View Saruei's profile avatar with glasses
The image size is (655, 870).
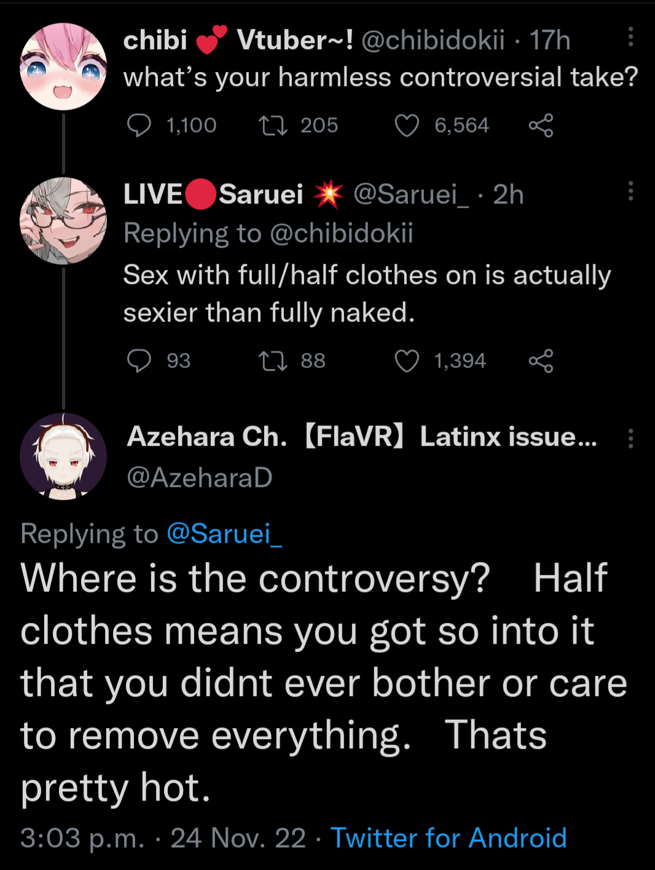(x=63, y=221)
